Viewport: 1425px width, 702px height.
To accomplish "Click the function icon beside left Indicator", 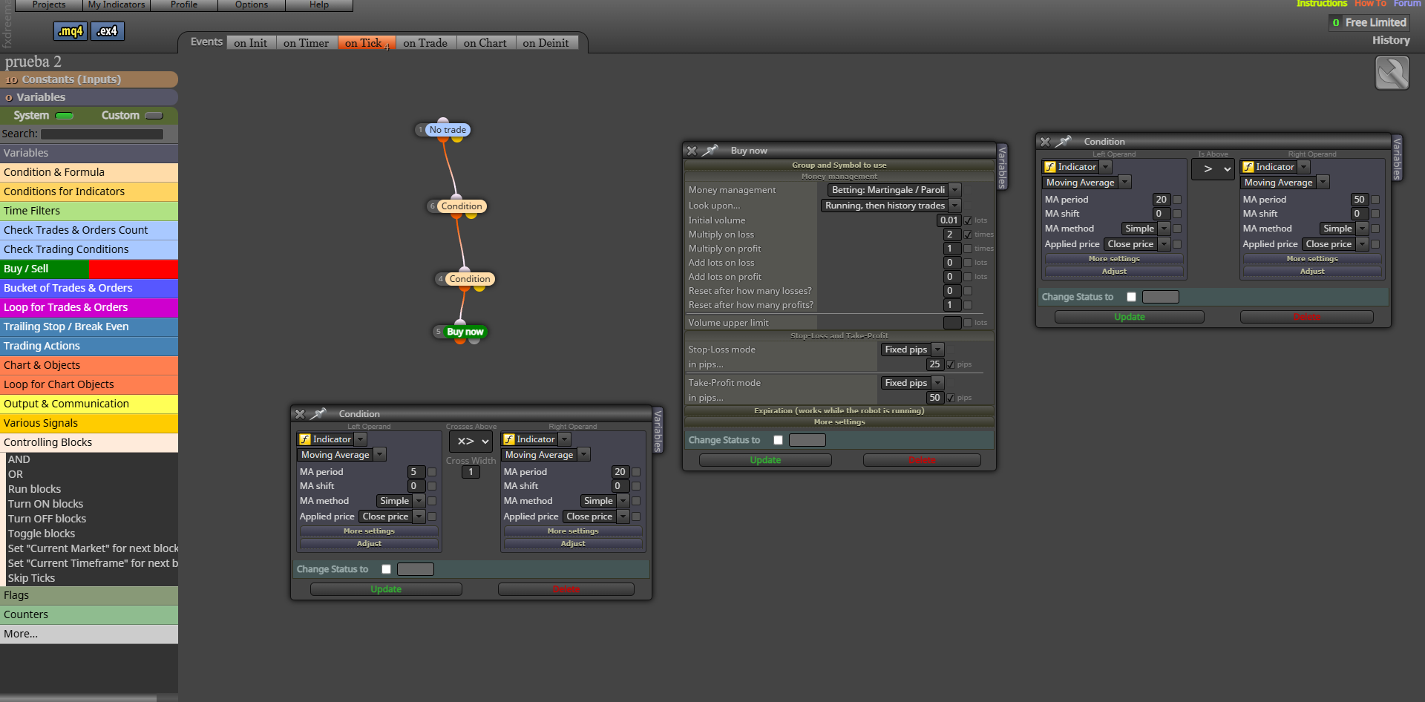I will [x=305, y=439].
